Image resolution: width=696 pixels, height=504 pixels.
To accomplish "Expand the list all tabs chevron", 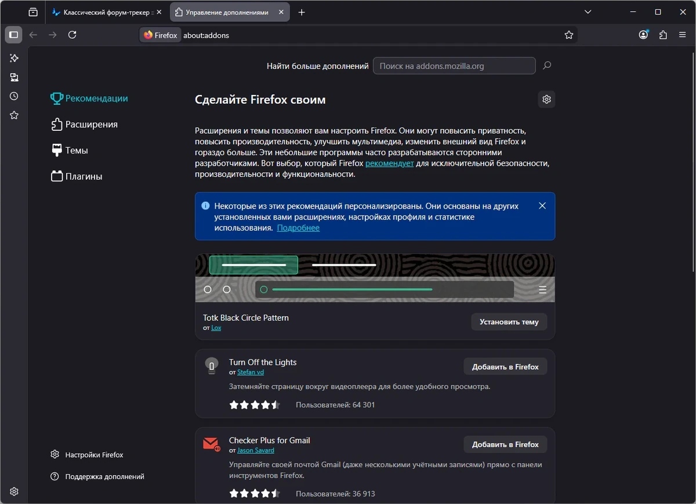I will tap(588, 12).
